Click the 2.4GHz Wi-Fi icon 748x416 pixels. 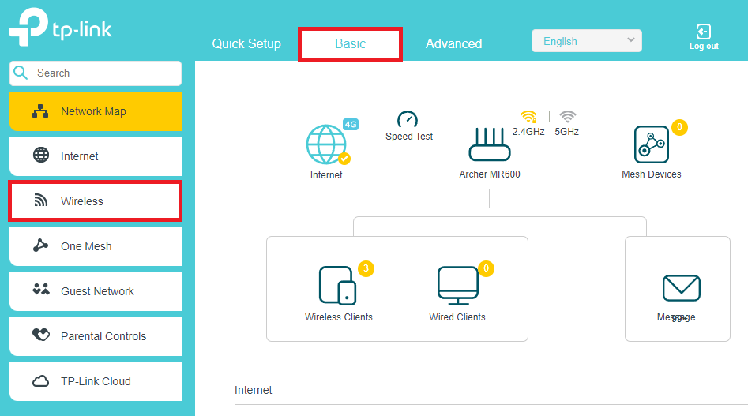click(x=528, y=116)
